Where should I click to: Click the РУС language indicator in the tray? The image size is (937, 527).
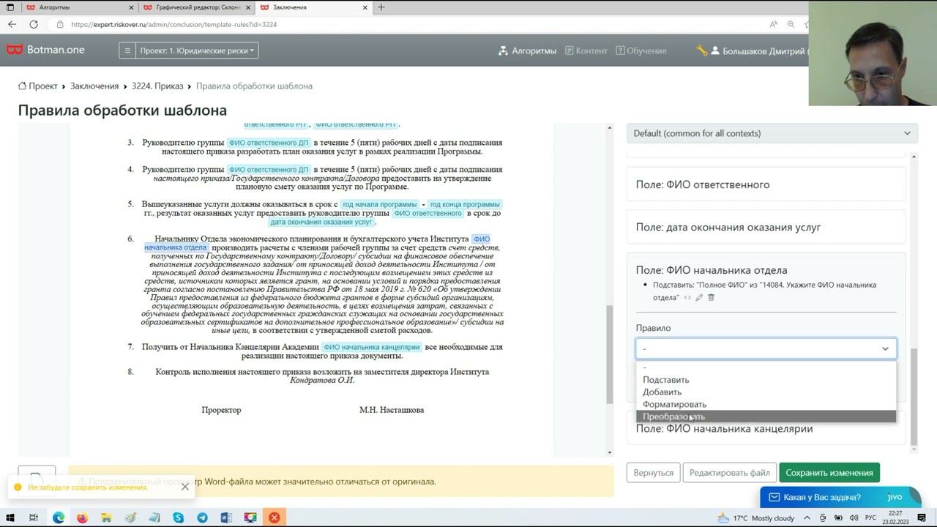click(870, 517)
